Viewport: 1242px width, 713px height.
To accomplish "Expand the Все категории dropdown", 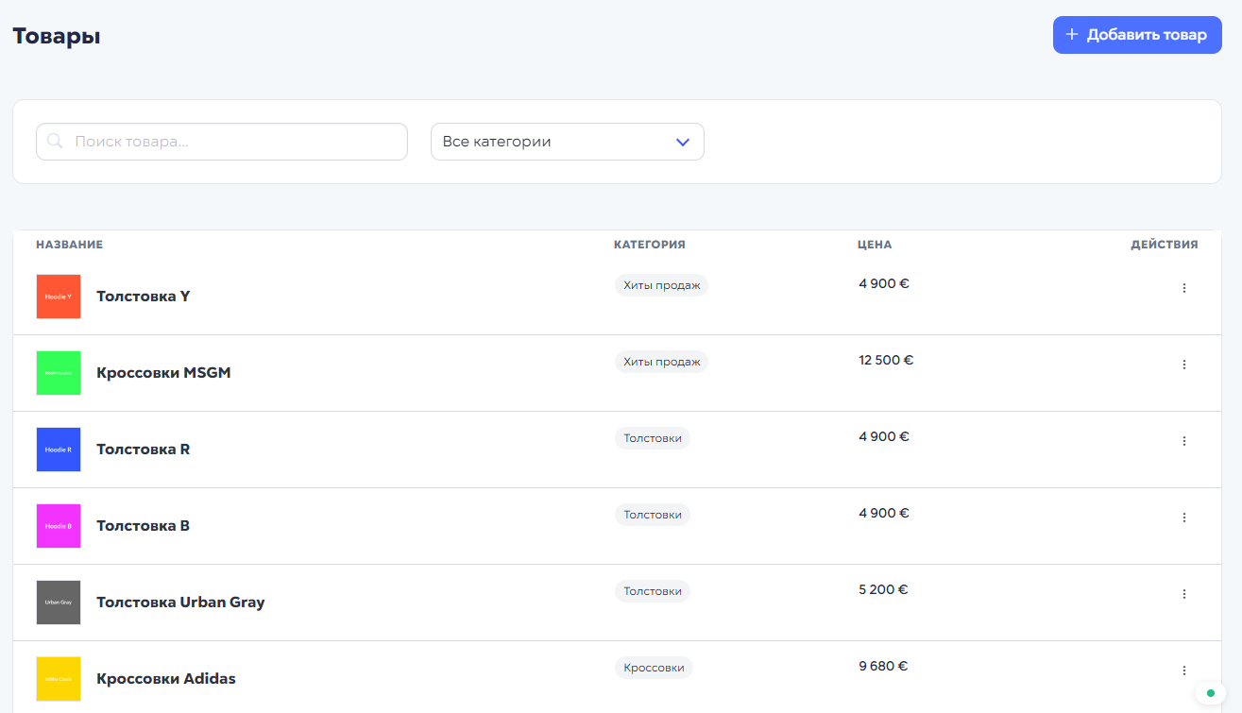I will click(x=567, y=142).
